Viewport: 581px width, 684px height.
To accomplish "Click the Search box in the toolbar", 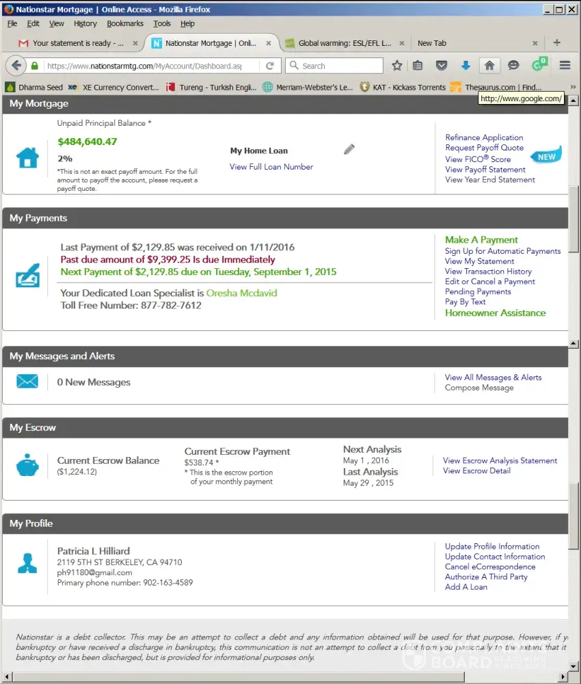I will [334, 66].
